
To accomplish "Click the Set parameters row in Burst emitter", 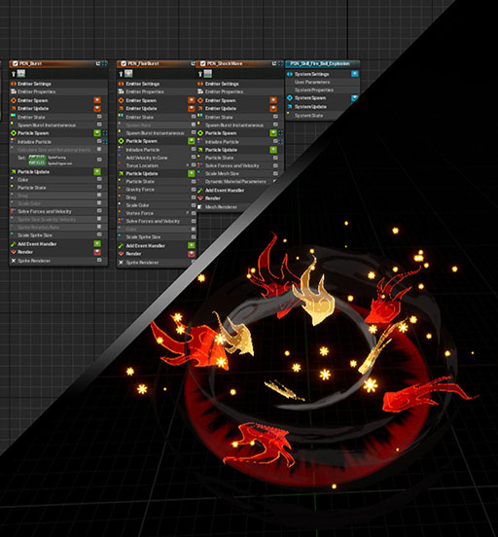I will tap(58, 160).
